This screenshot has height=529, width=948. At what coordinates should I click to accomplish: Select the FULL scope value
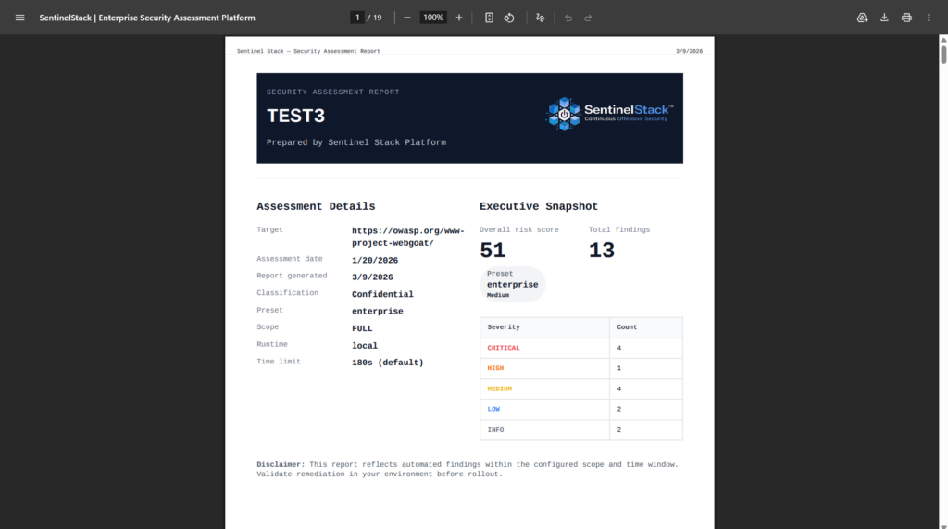[x=362, y=328]
